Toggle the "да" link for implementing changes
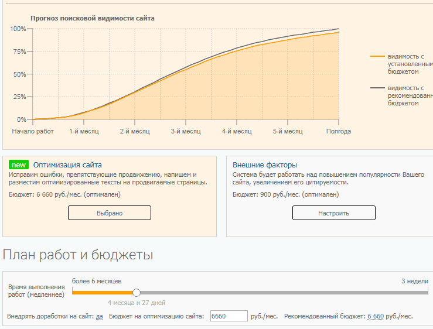The width and height of the screenshot is (433, 329). tap(100, 316)
